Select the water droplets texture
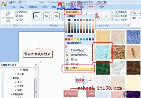The height and width of the screenshot is (98, 141). [x=103, y=52]
